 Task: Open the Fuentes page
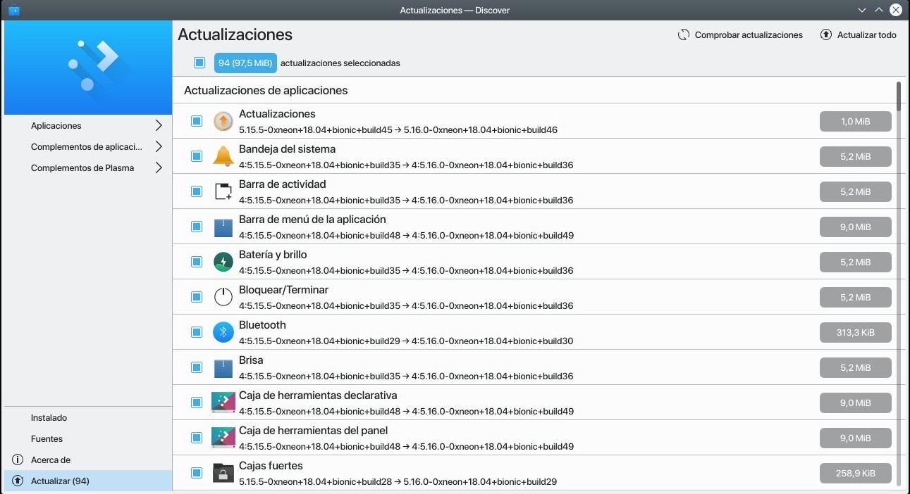[88, 438]
